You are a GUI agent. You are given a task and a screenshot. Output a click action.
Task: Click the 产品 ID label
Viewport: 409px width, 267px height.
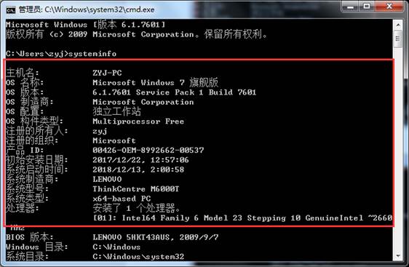[x=25, y=150]
